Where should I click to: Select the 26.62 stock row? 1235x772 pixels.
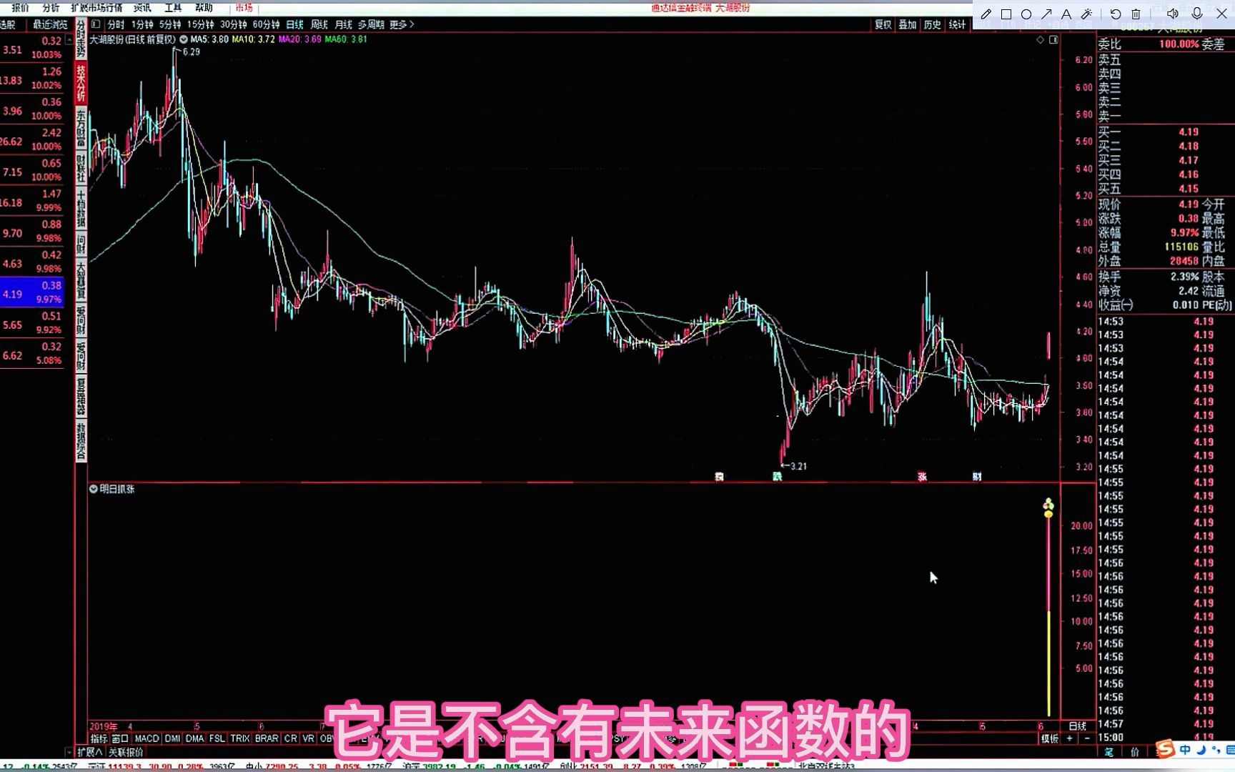click(32, 140)
